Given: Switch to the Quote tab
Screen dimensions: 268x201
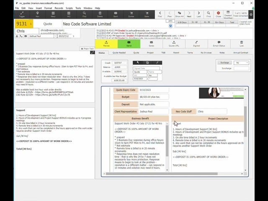Looking at the screenshot, I should (x=136, y=53).
